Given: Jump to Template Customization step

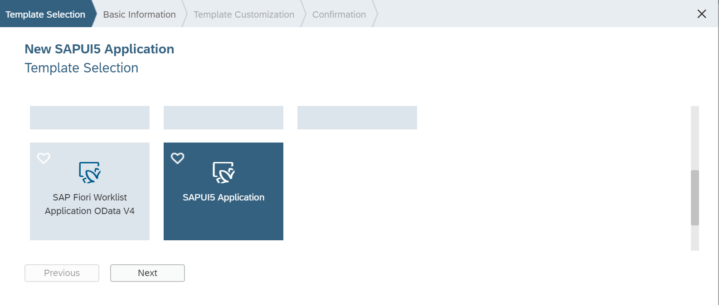Looking at the screenshot, I should pyautogui.click(x=244, y=14).
